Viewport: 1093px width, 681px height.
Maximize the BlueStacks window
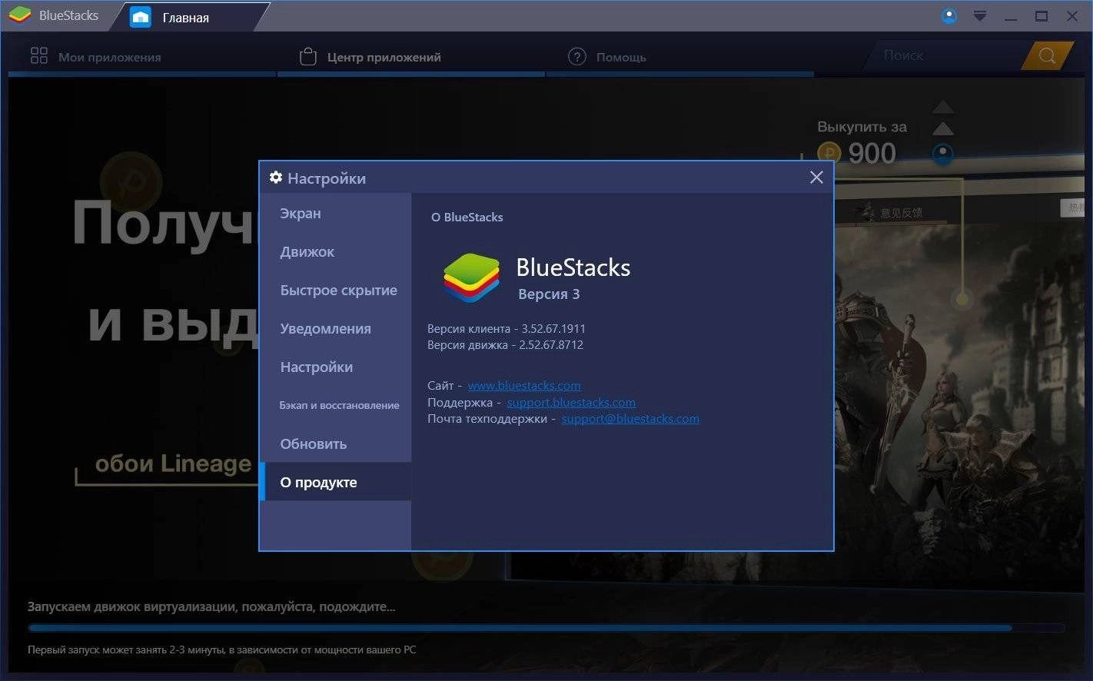click(1042, 16)
